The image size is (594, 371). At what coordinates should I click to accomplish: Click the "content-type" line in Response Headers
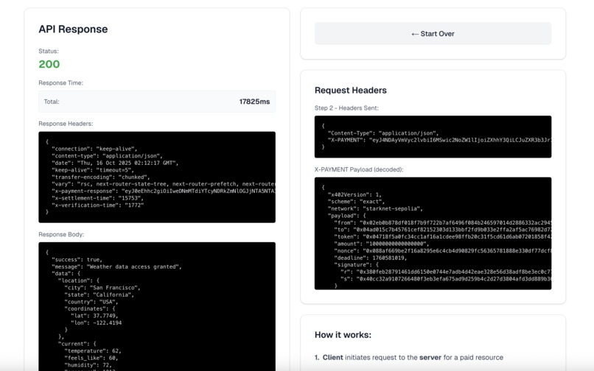pos(107,155)
